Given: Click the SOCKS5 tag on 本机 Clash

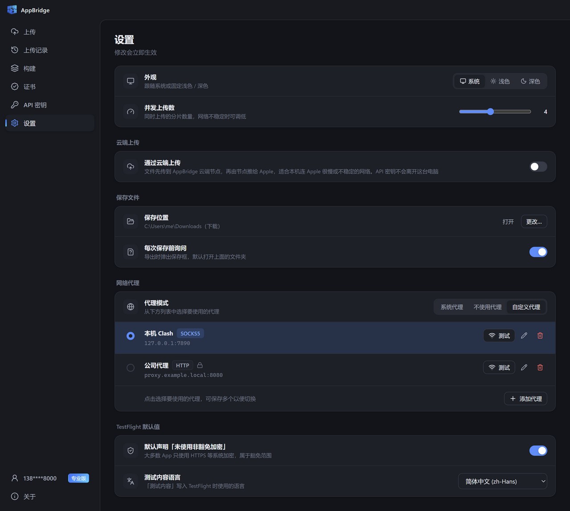Looking at the screenshot, I should click(x=190, y=333).
